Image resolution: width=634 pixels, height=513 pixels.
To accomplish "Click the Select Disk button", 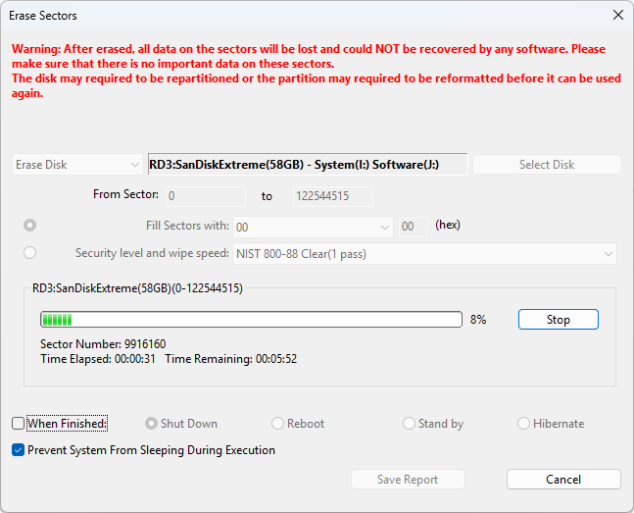I will point(547,165).
